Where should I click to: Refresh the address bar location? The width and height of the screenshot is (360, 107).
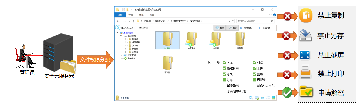coord(233,21)
